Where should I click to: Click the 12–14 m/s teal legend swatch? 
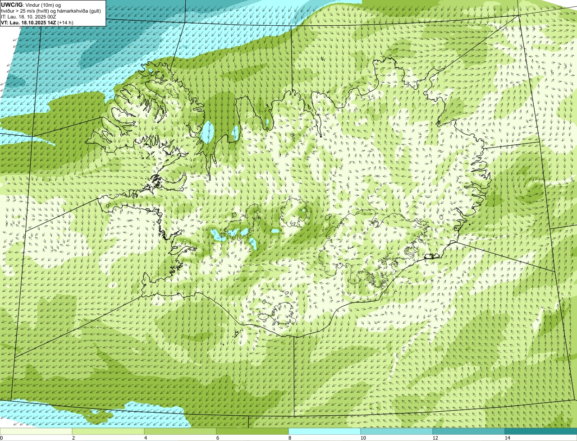[469, 431]
